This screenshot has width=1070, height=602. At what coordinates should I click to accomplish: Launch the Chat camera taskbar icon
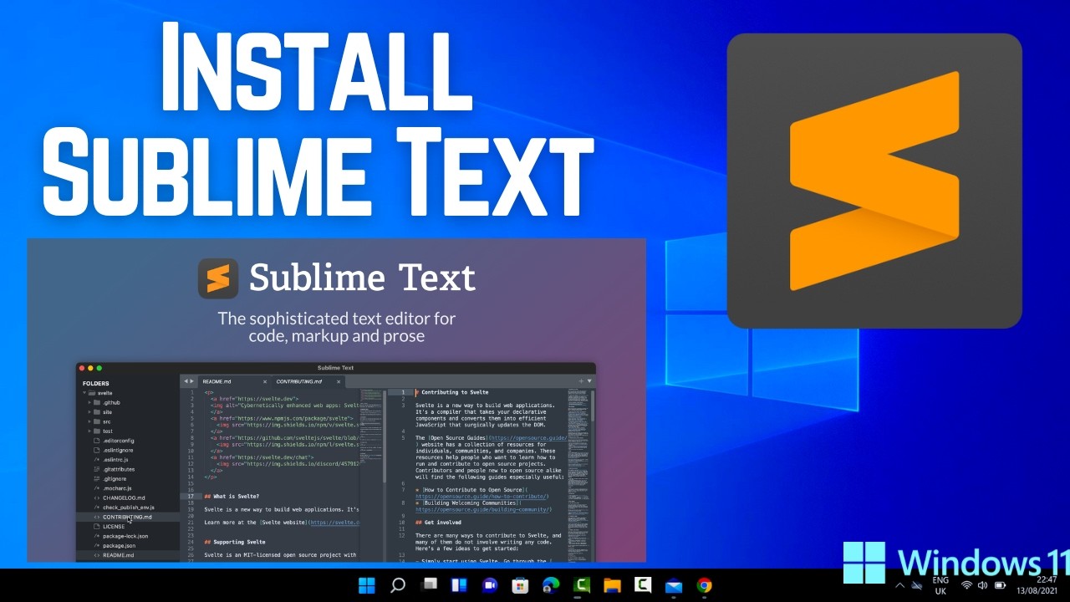click(490, 585)
